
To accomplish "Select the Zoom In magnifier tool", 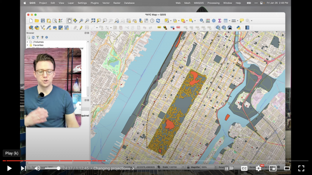I will [x=81, y=21].
